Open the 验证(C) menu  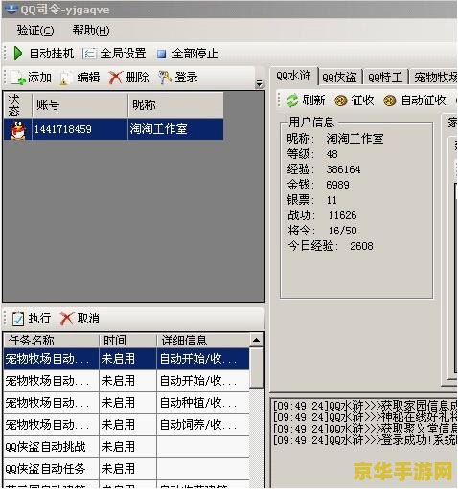click(35, 31)
